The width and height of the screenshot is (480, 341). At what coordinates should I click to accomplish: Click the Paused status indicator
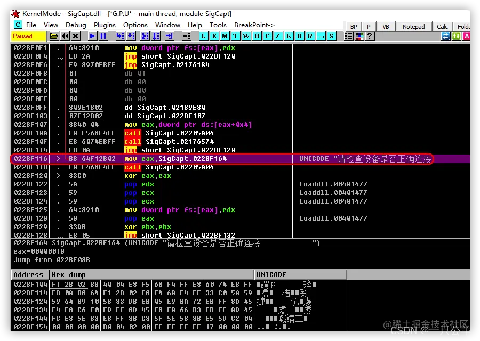point(28,36)
